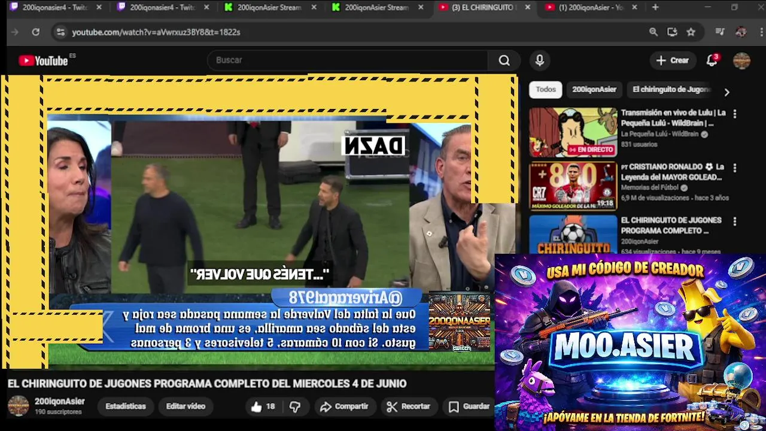766x431 pixels.
Task: Click the YouTube search magnifier button
Action: coord(504,60)
